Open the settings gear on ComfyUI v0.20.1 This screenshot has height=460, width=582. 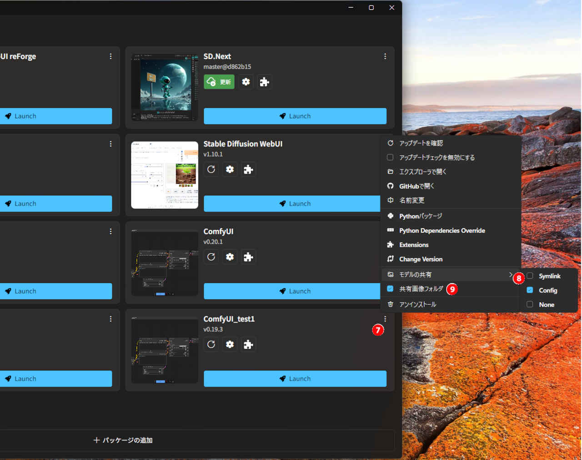230,257
